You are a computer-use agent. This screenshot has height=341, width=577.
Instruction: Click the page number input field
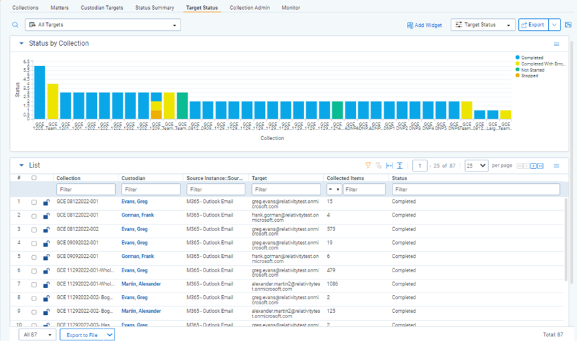tap(419, 166)
